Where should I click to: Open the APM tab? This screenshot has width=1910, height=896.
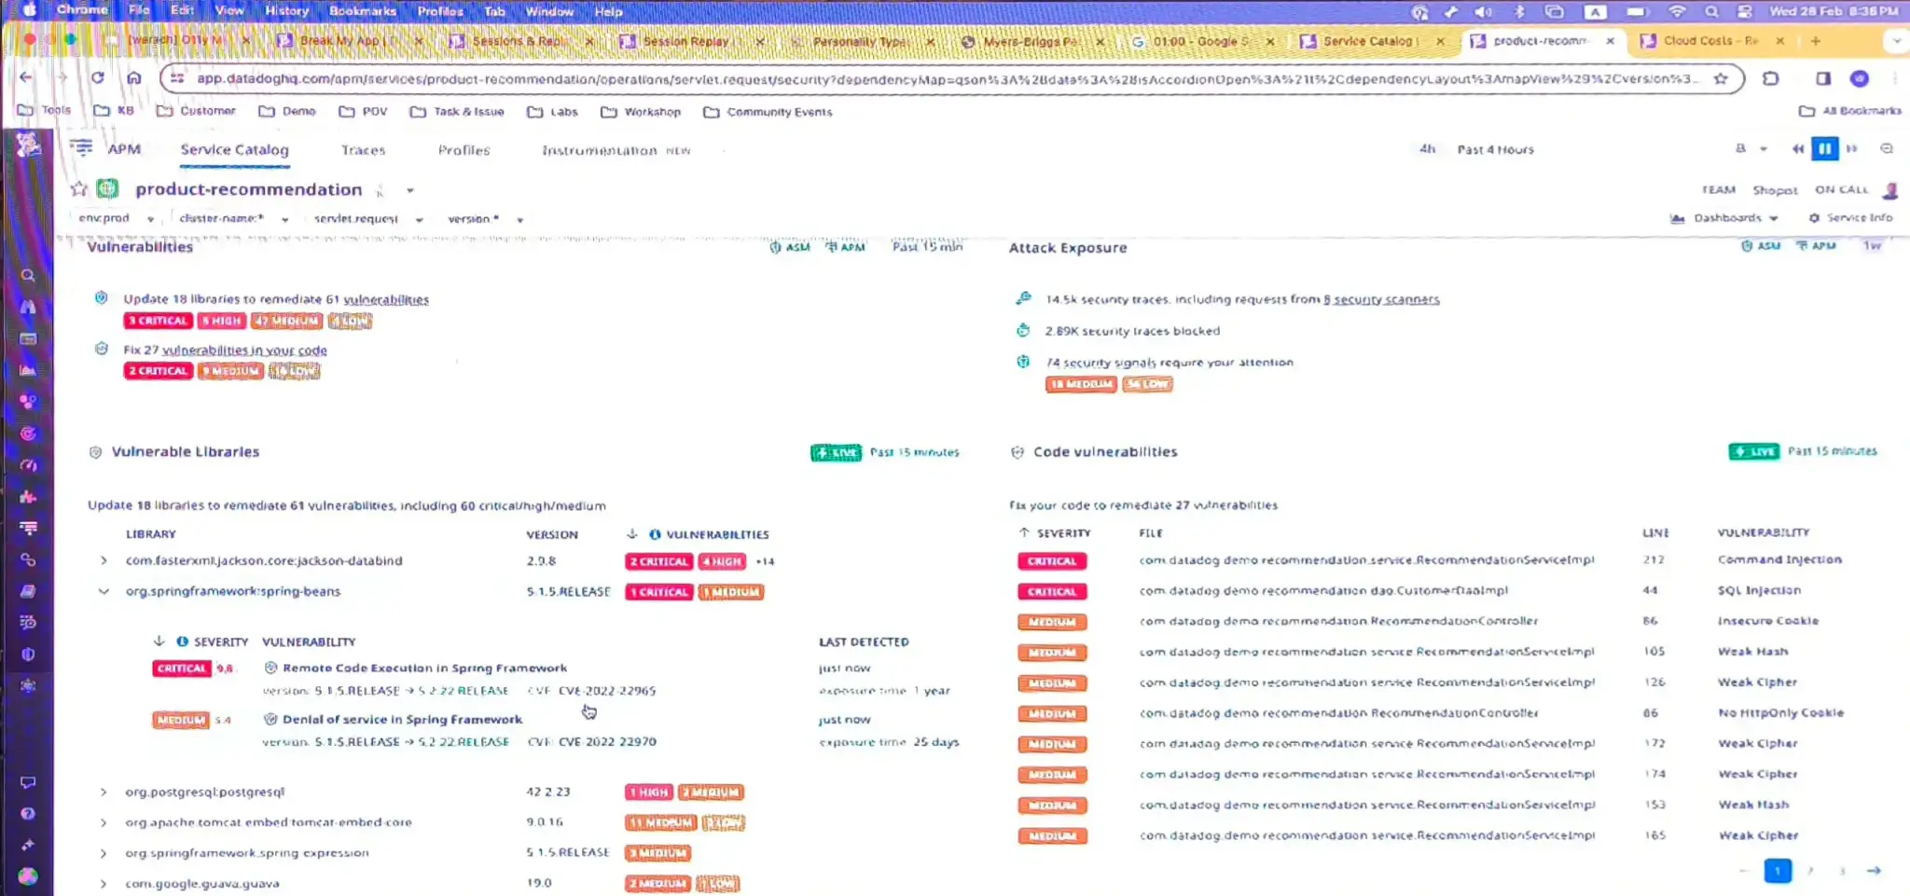[x=124, y=148]
